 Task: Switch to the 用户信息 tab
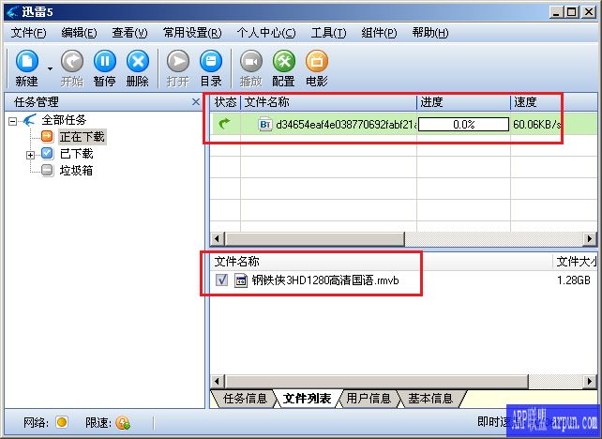pyautogui.click(x=369, y=399)
